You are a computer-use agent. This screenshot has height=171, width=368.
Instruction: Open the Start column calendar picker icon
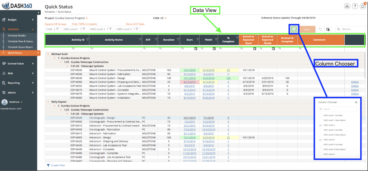(x=196, y=48)
